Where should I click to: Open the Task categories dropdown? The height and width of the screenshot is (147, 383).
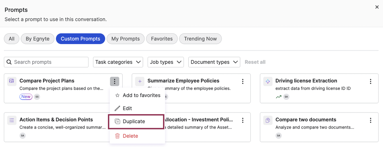click(118, 62)
